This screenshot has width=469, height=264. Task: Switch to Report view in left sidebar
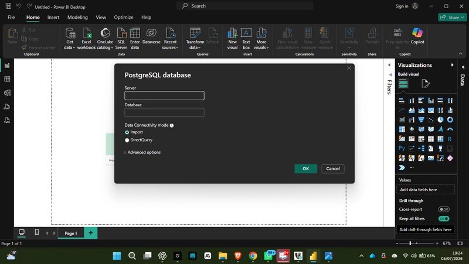click(7, 66)
